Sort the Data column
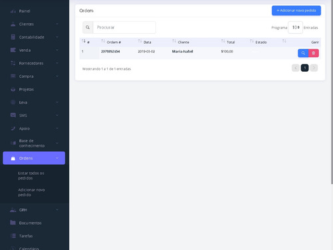The height and width of the screenshot is (250, 333). [140, 41]
